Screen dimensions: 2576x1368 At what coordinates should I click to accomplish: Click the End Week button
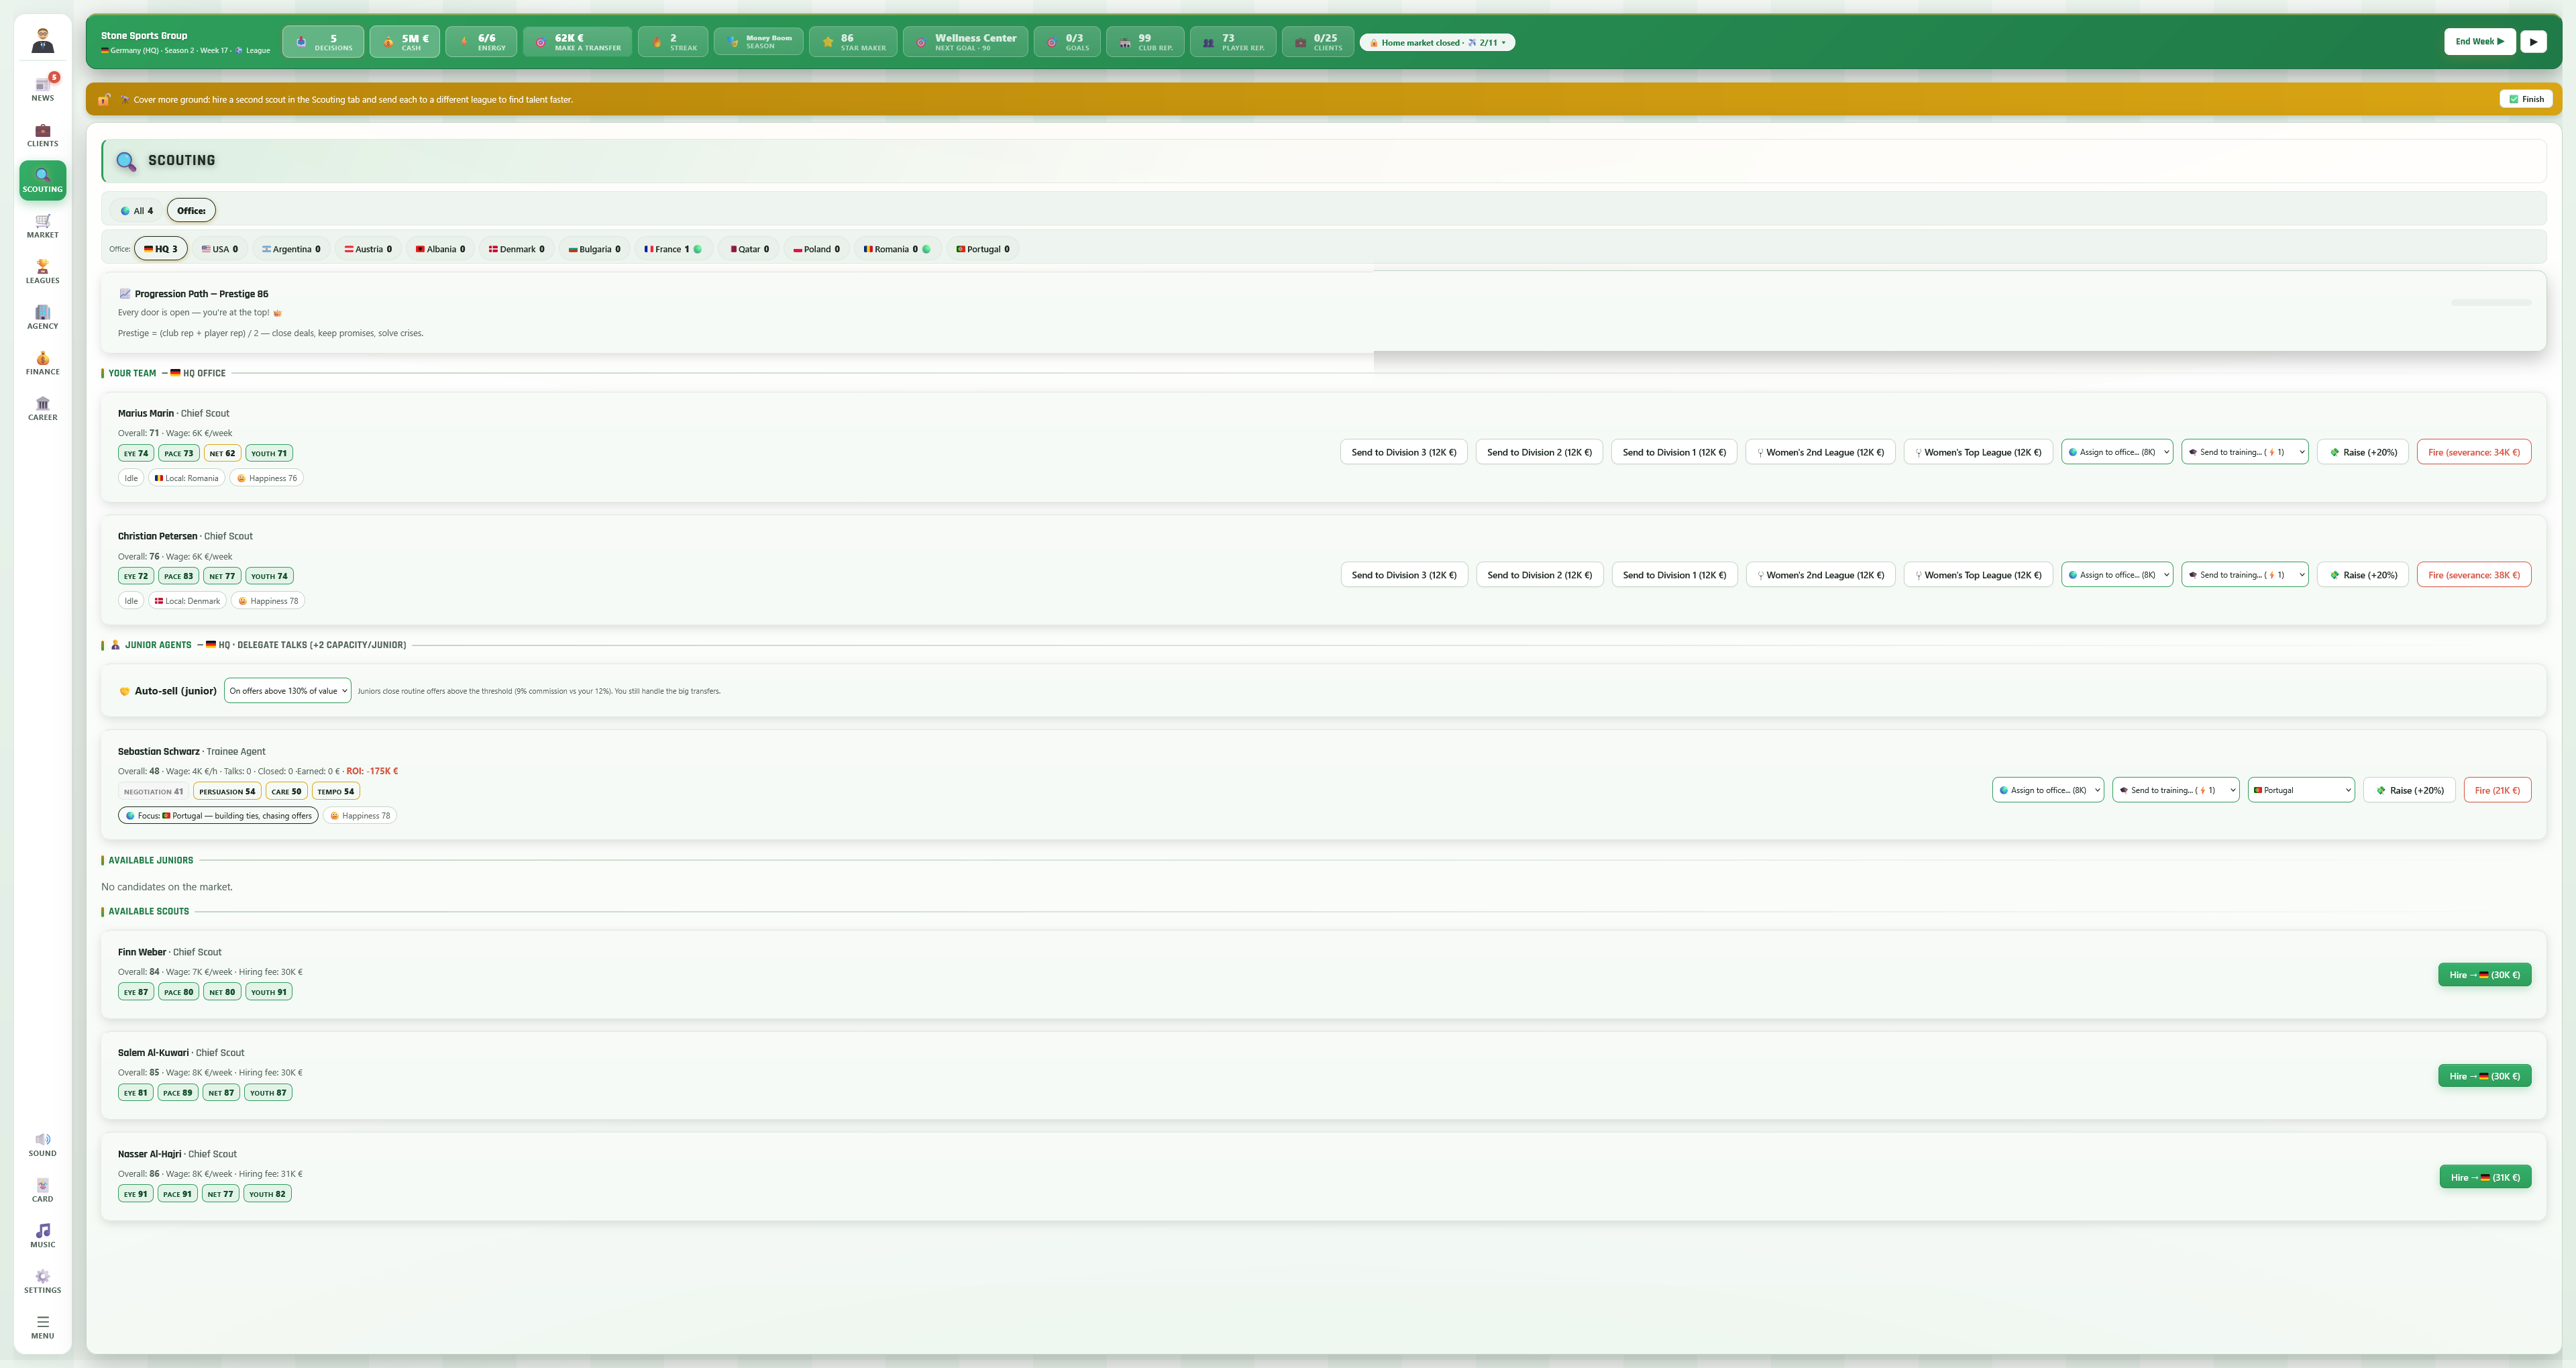click(2479, 42)
